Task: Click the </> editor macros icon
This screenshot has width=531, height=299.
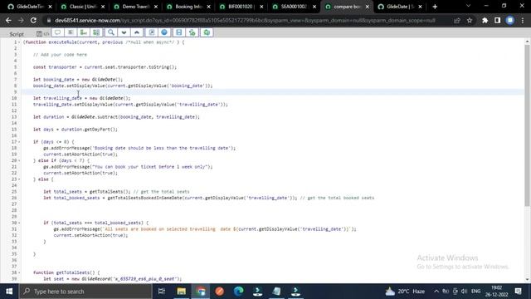Action: tap(46, 33)
